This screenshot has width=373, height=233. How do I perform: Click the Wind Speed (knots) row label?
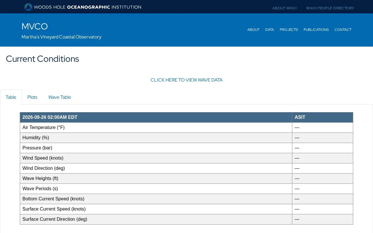(x=43, y=158)
